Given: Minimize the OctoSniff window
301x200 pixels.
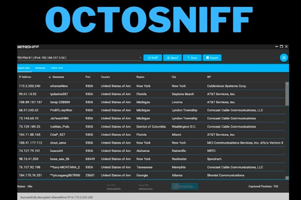Looking at the screenshot, I should tap(276, 47).
